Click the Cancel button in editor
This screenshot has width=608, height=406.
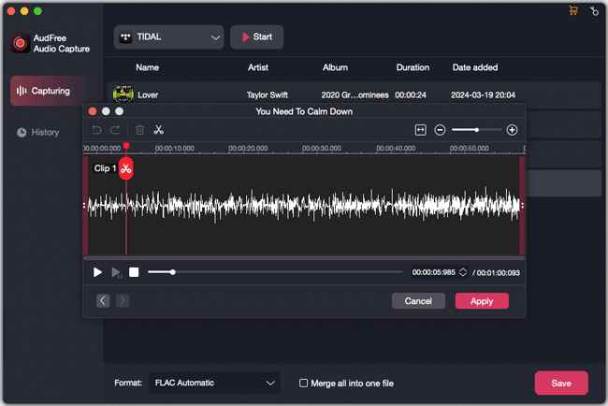coord(418,301)
